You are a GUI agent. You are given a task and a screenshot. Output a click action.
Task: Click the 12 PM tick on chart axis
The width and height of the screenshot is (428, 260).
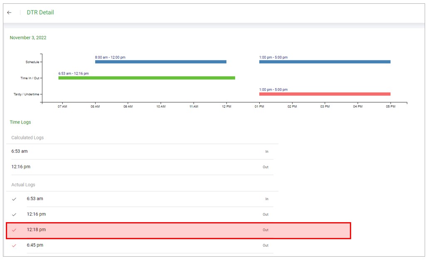[226, 106]
